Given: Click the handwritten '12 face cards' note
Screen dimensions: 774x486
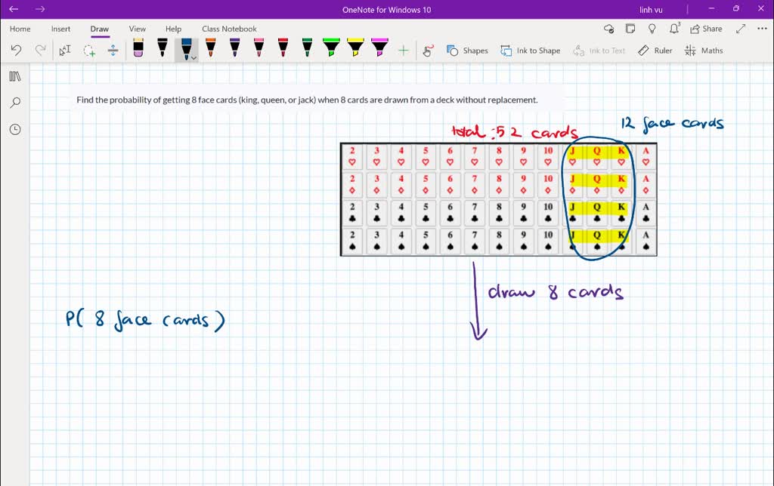Looking at the screenshot, I should 672,123.
